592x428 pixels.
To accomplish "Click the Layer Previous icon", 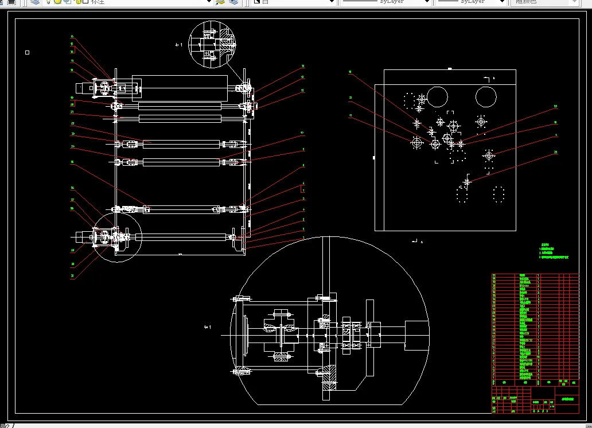I will tap(233, 2).
